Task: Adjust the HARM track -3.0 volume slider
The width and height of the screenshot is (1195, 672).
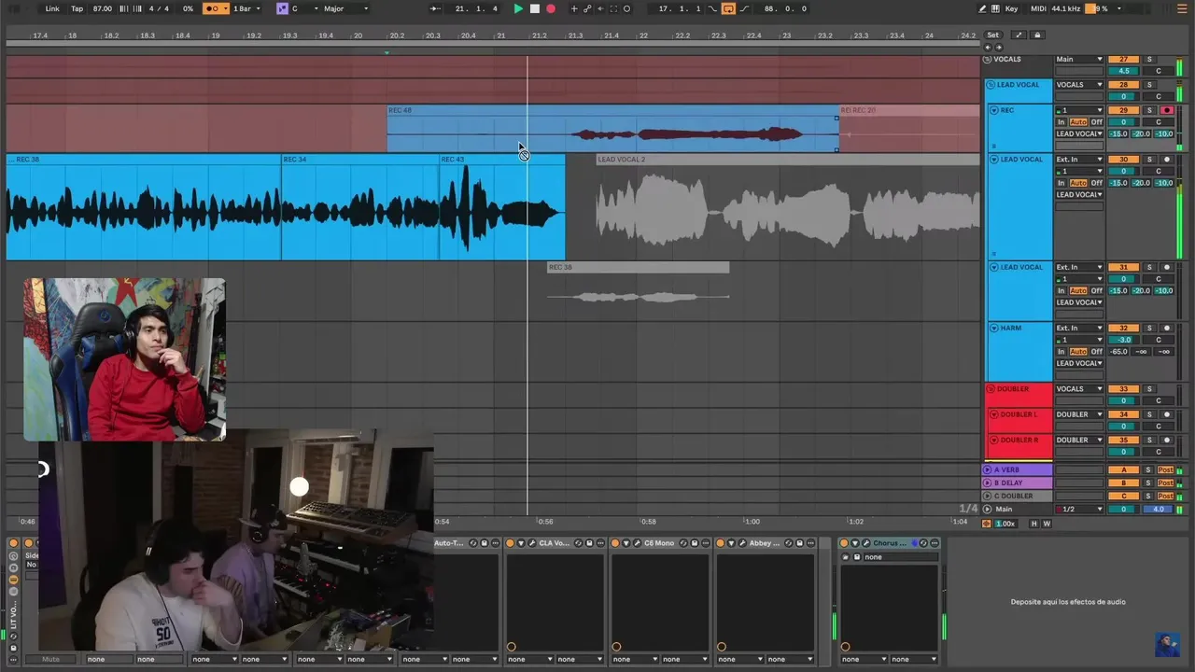Action: point(1123,340)
